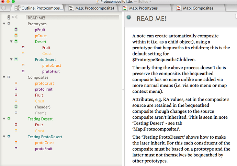
Task: Click the pCrust note icon
Action: point(16,35)
